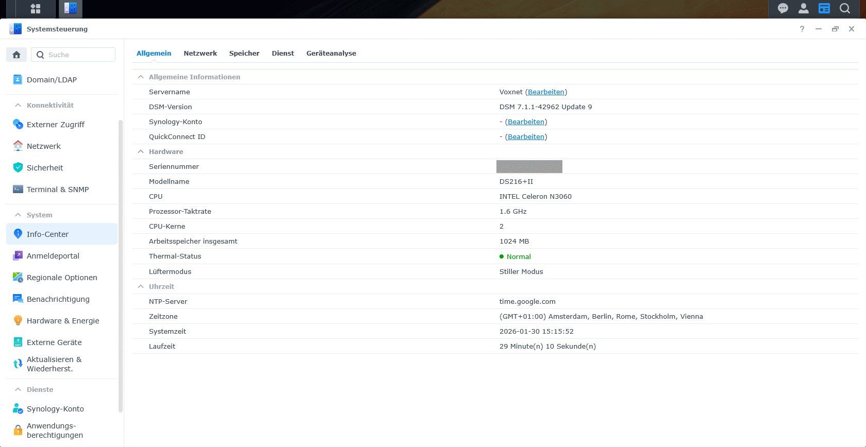Collapse the Dienste sidebar section

click(18, 389)
